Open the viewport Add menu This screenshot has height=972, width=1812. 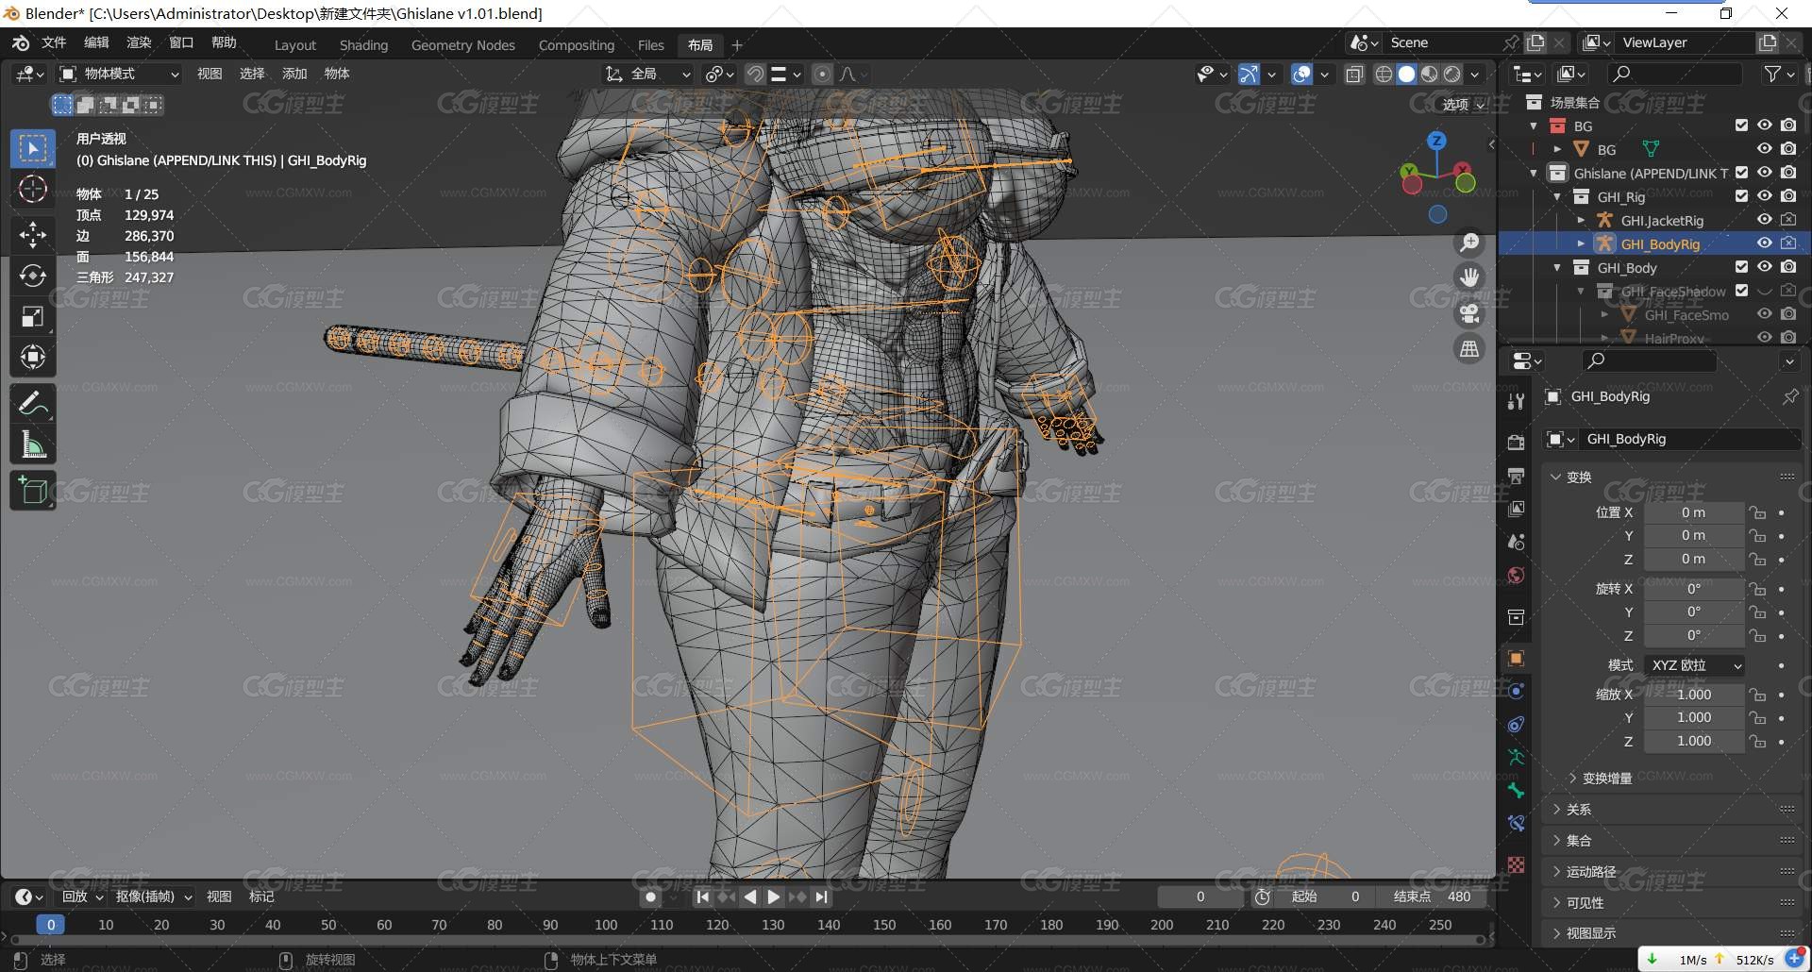294,74
